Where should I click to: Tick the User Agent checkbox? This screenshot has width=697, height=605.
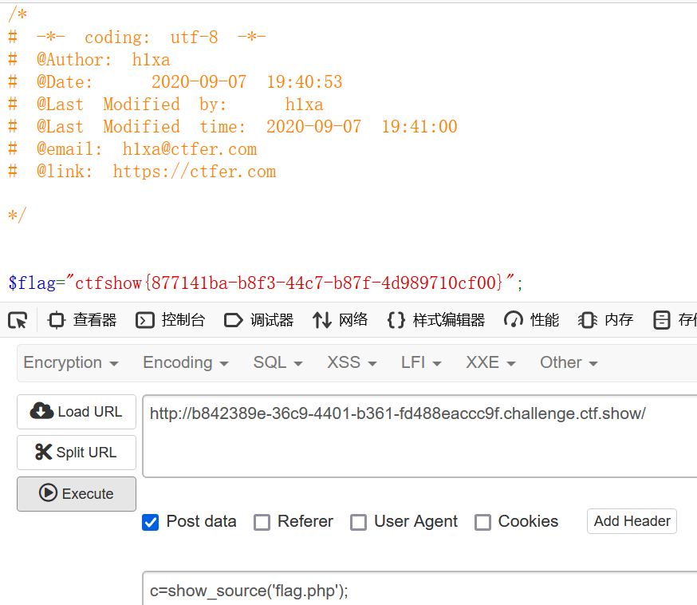359,522
